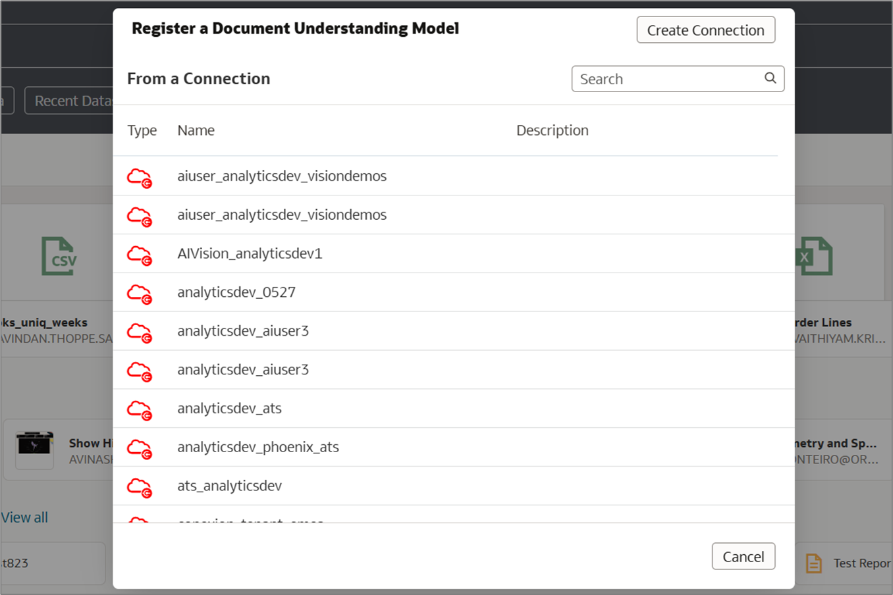Click the analyticsdev_ats connection cloud icon
Viewport: 893px width, 595px height.
click(140, 409)
